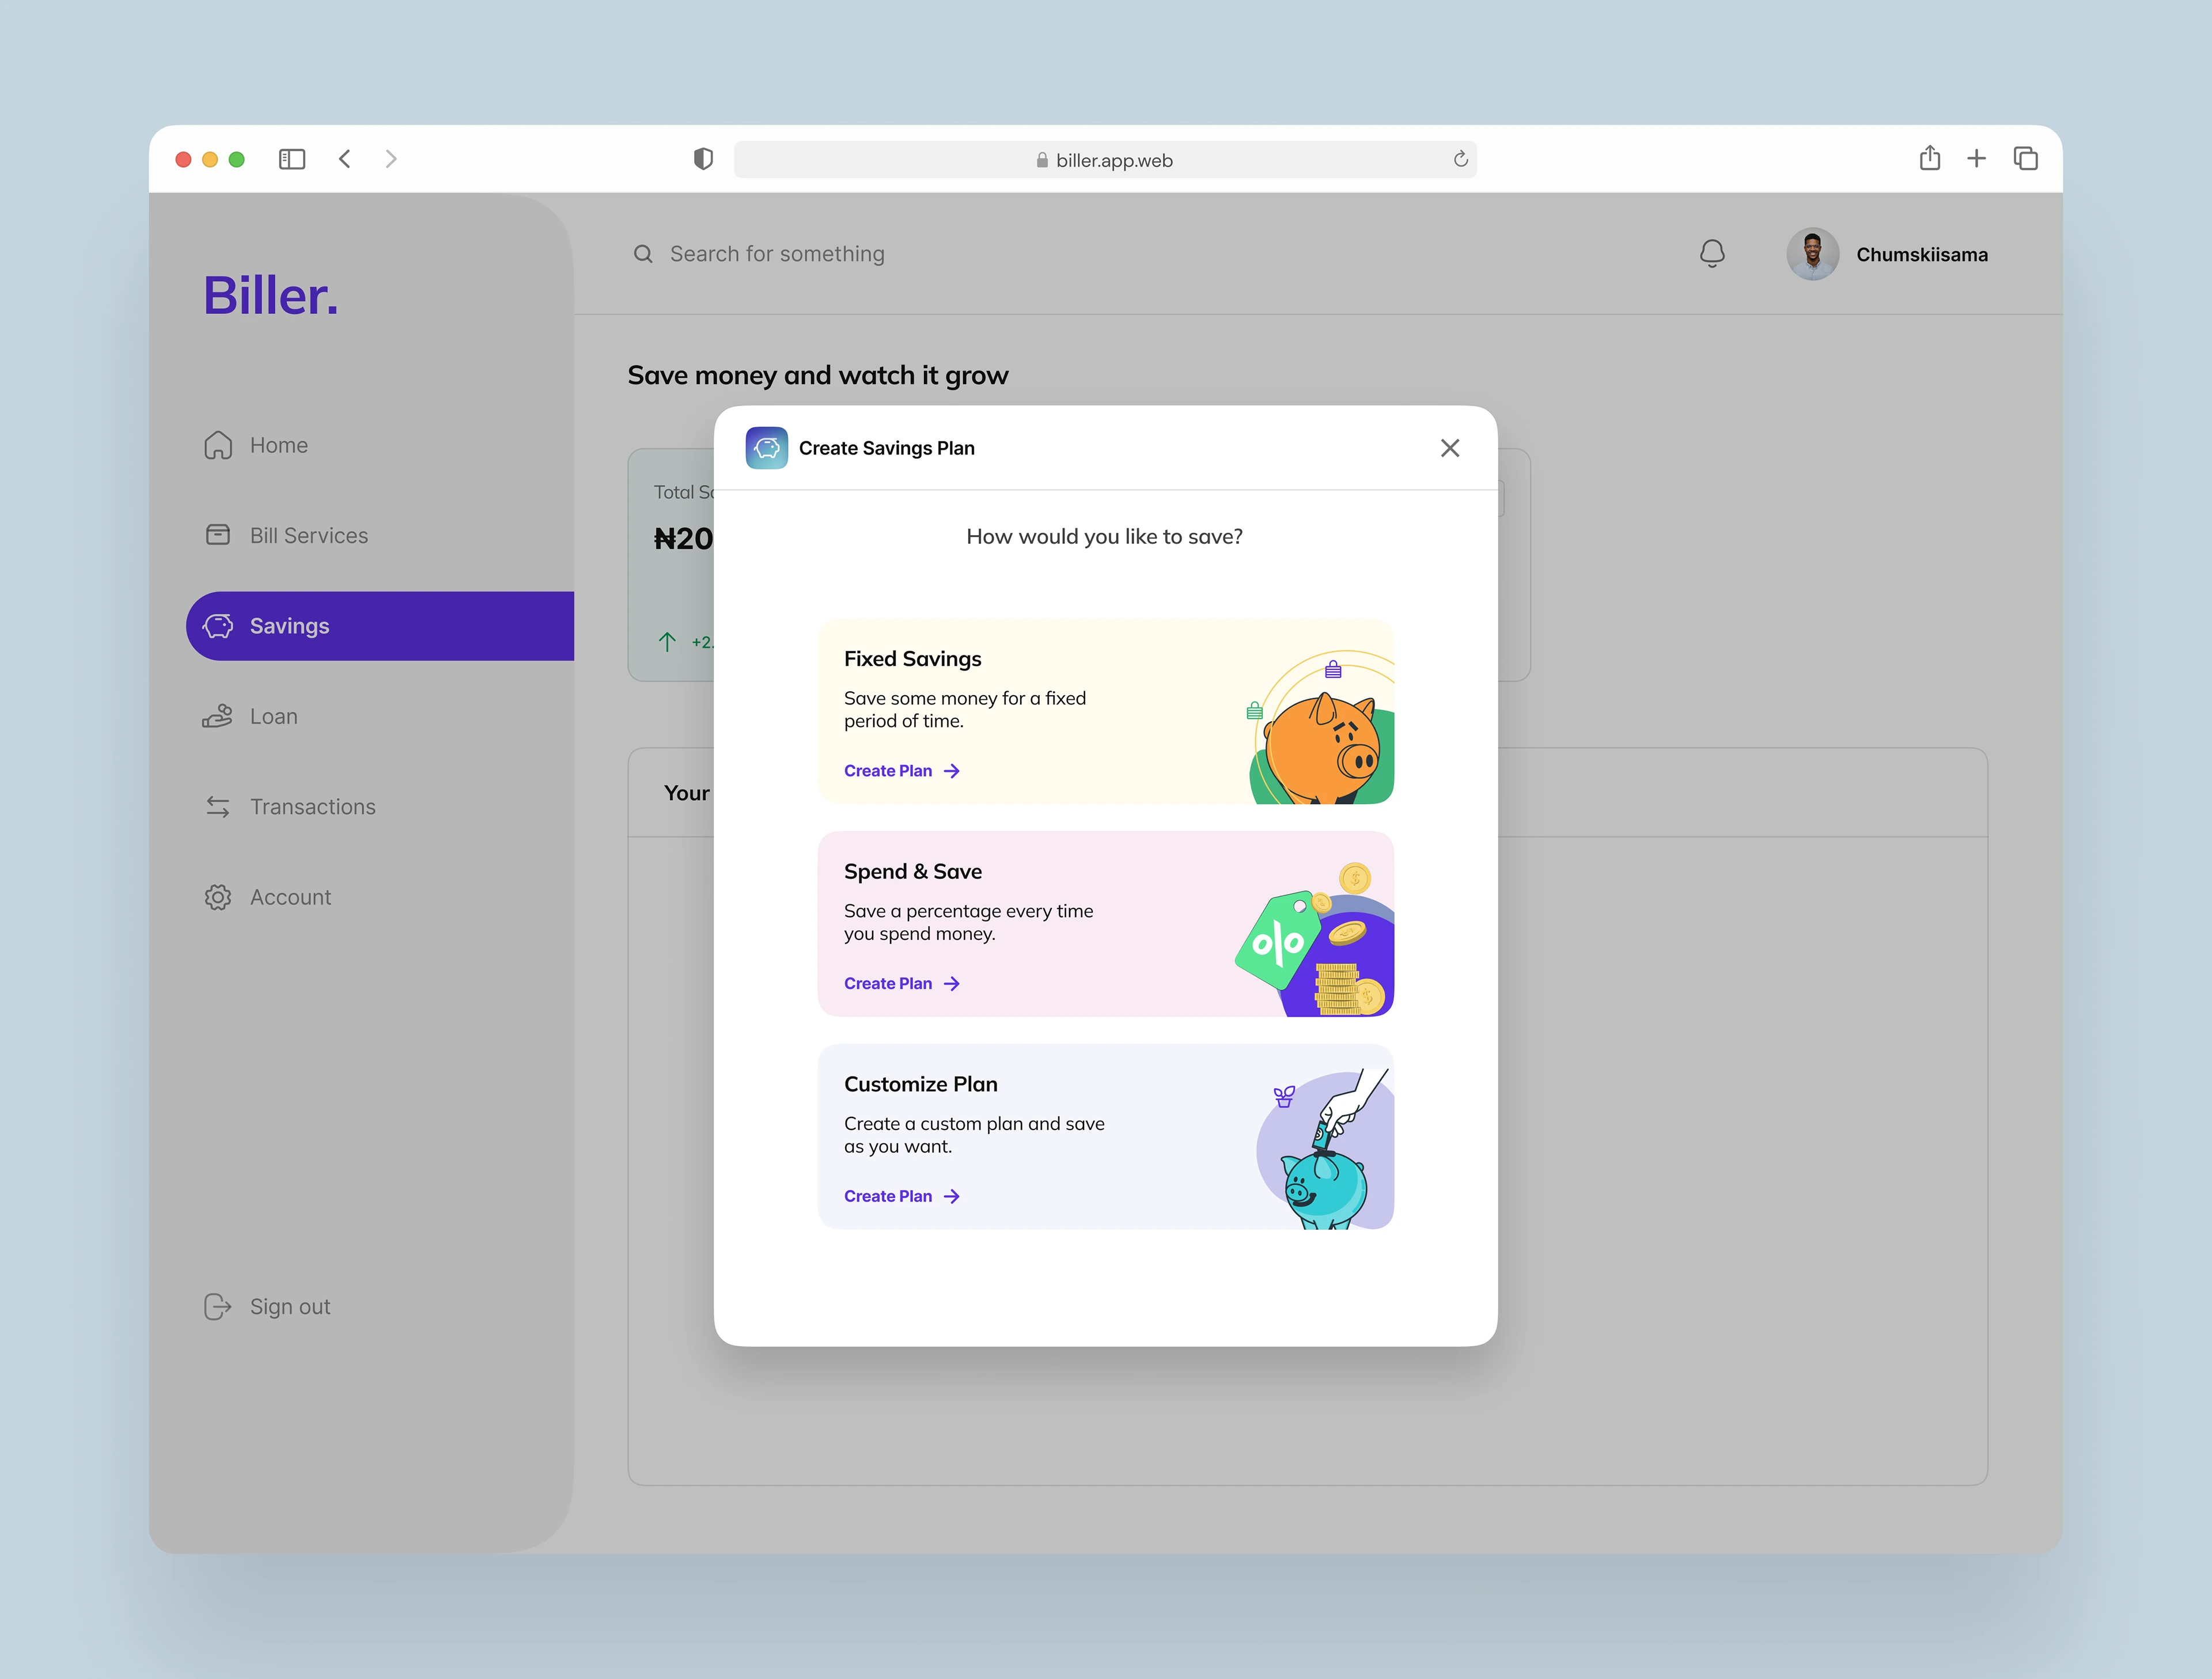The width and height of the screenshot is (2212, 1679).
Task: Open the Transactions page
Action: [312, 807]
